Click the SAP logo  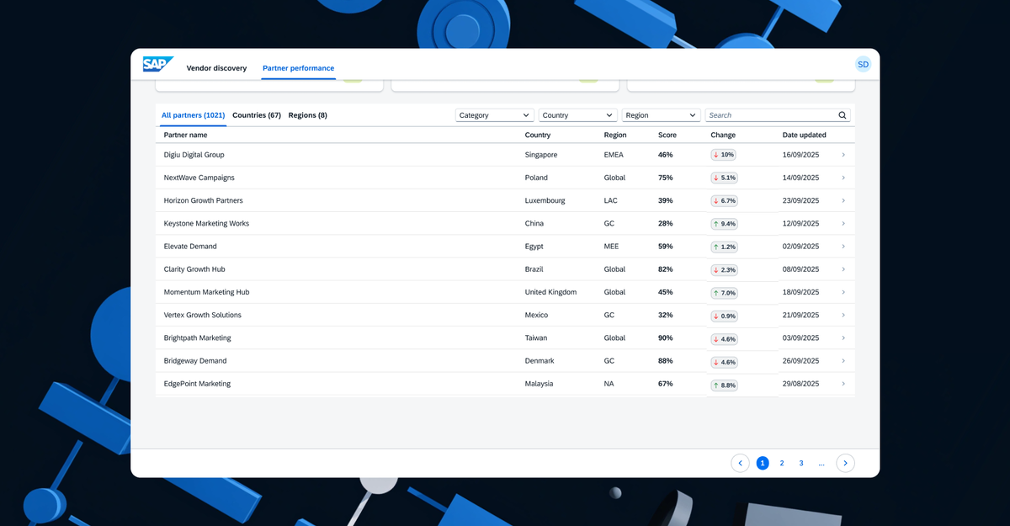pyautogui.click(x=158, y=64)
